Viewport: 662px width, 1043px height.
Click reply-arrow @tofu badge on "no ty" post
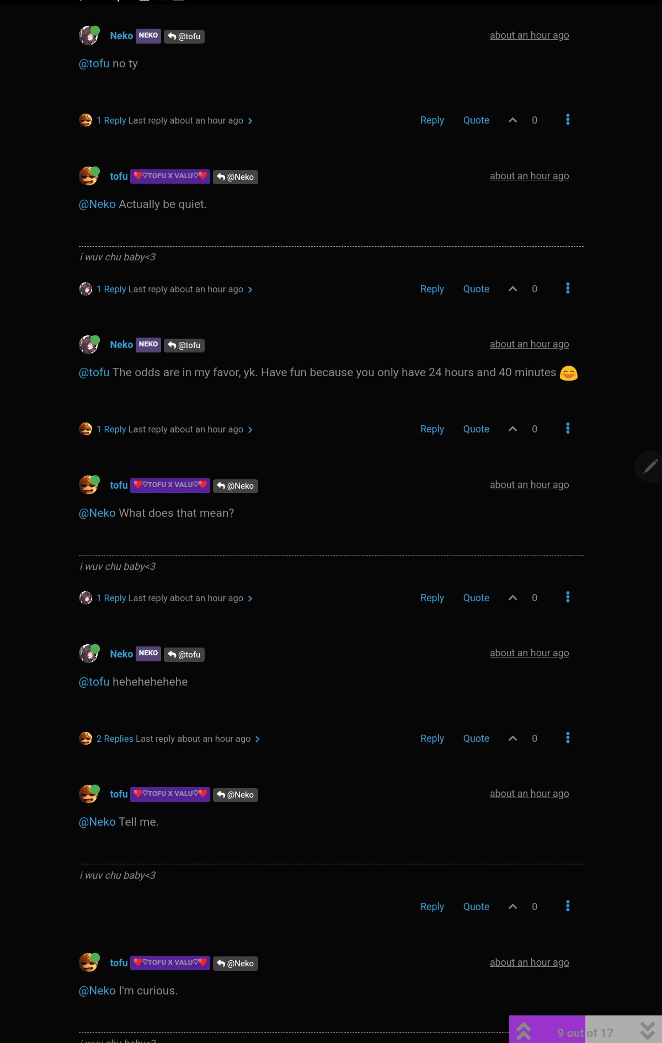[184, 36]
